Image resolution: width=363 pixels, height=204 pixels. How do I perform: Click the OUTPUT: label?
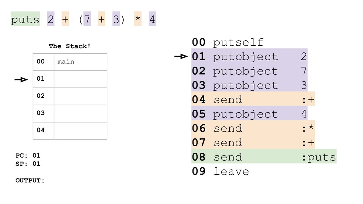30,180
